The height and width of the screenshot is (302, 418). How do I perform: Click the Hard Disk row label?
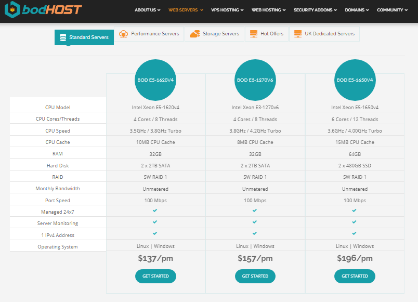coord(58,165)
